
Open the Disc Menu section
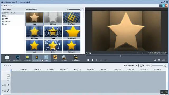tap(64, 58)
